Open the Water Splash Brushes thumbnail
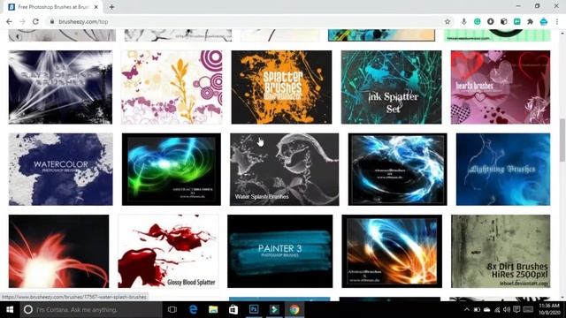 (x=285, y=170)
